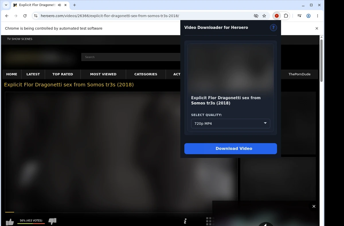This screenshot has height=226, width=344.
Task: Click the red video downloader extension icon
Action: coord(277,16)
